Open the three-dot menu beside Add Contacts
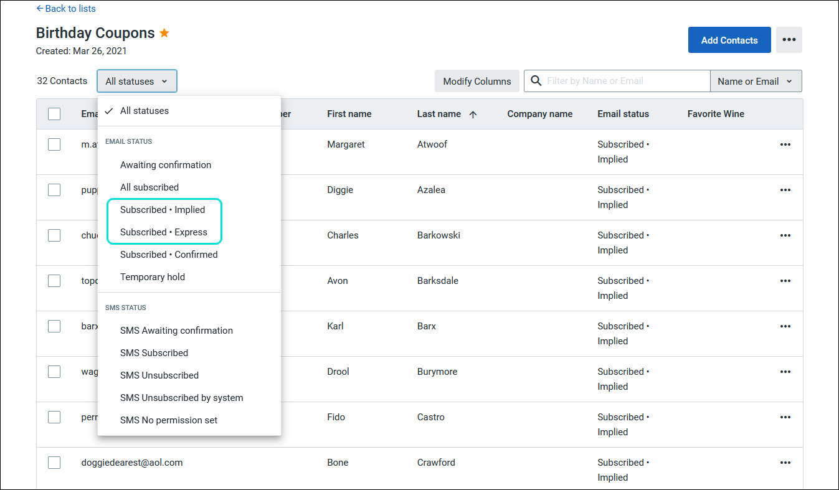Image resolution: width=839 pixels, height=490 pixels. (x=789, y=40)
